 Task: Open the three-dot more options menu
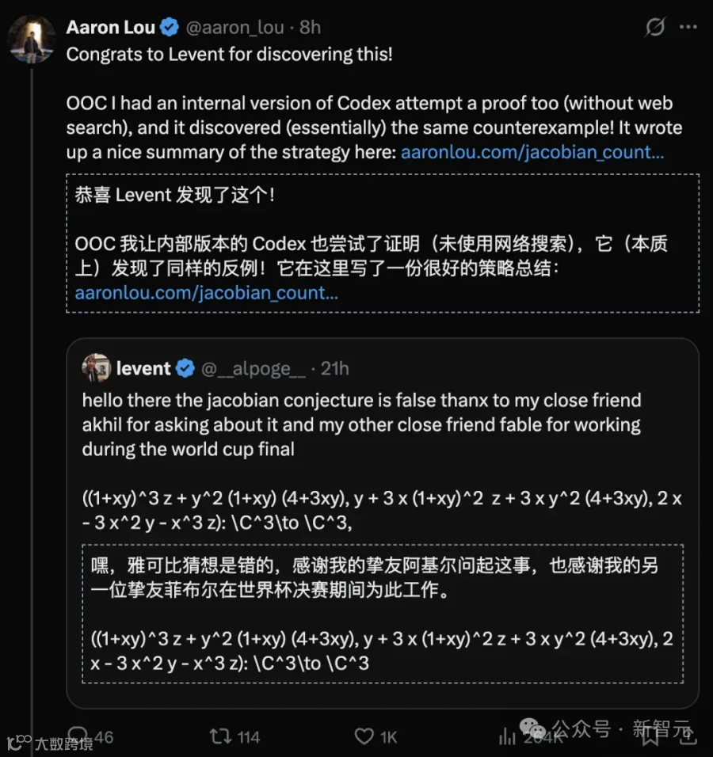pyautogui.click(x=688, y=27)
